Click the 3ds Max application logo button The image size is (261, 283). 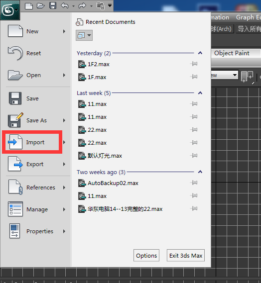pyautogui.click(x=10, y=10)
